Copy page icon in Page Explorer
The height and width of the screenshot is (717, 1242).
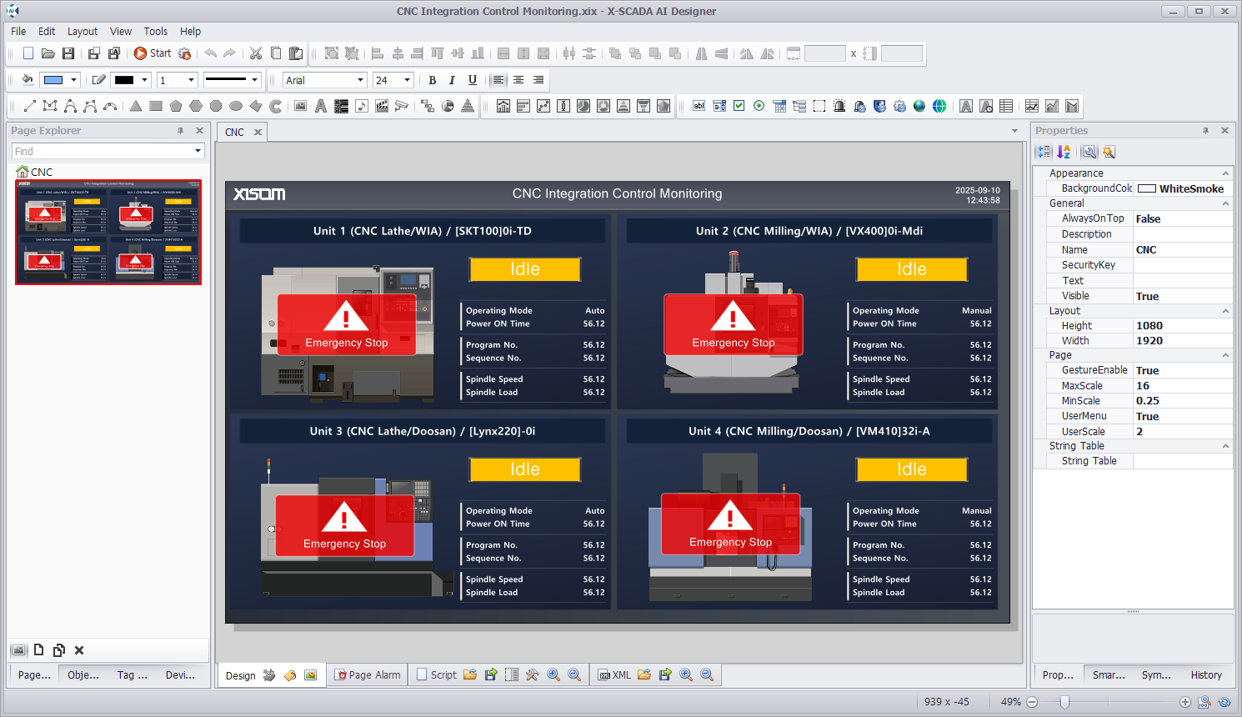[58, 650]
